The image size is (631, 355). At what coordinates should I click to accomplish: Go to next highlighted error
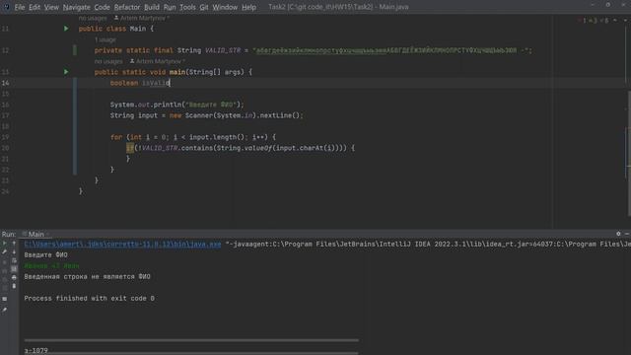point(625,20)
